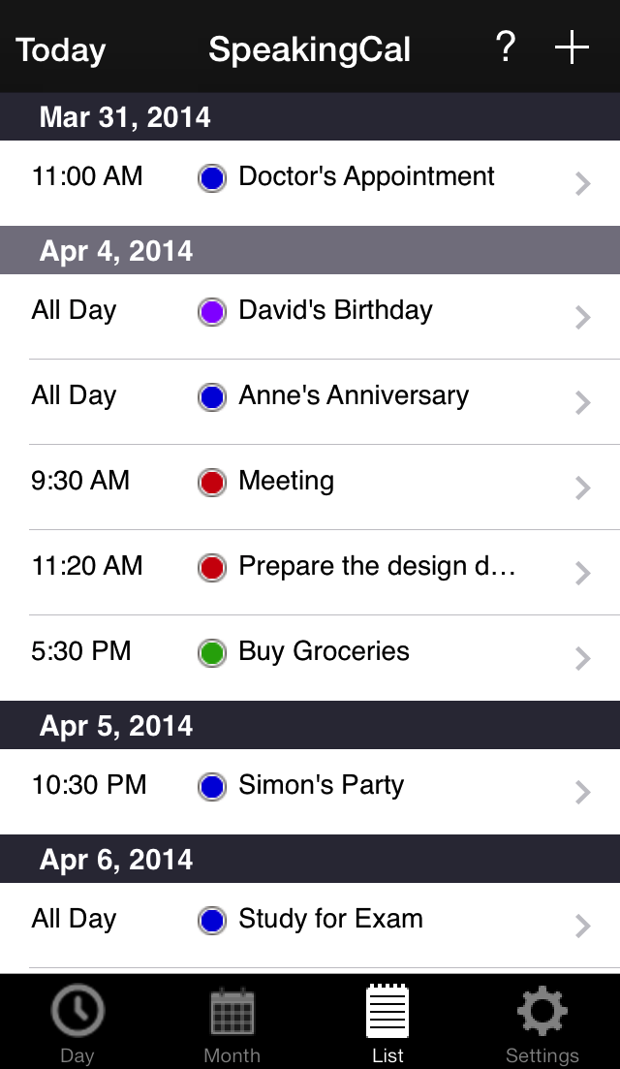Click red dot beside Meeting
Screen dimensions: 620x1069
212,483
